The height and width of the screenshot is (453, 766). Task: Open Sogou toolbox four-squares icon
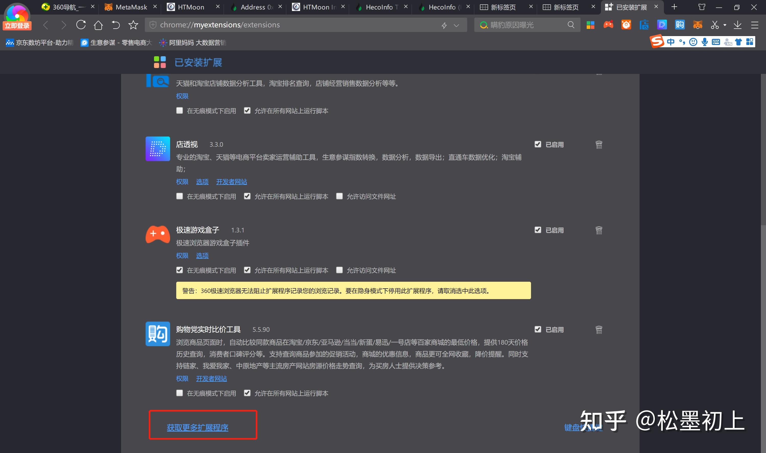tap(750, 42)
